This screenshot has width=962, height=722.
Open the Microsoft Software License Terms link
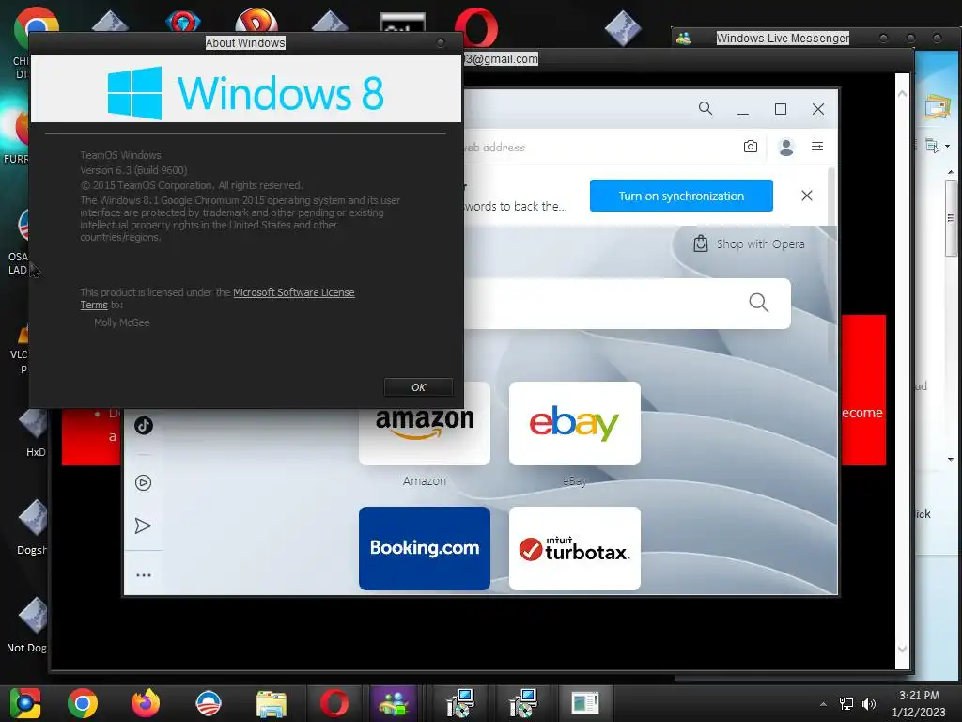coord(217,298)
